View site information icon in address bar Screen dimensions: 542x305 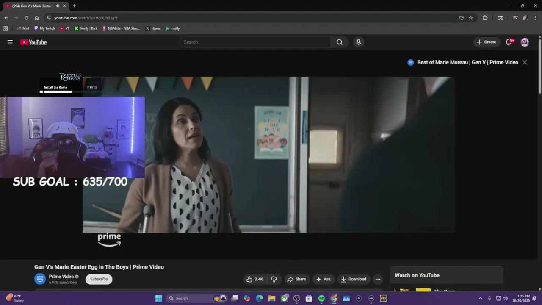point(49,18)
